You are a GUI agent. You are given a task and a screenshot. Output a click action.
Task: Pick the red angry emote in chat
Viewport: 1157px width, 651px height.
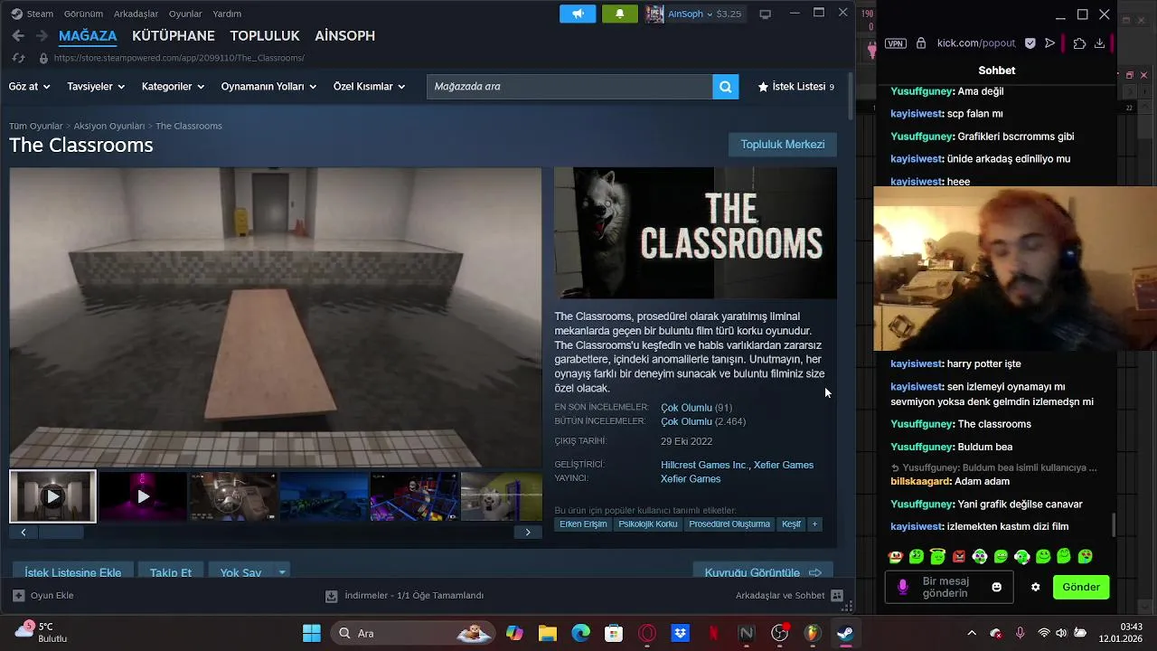[959, 557]
